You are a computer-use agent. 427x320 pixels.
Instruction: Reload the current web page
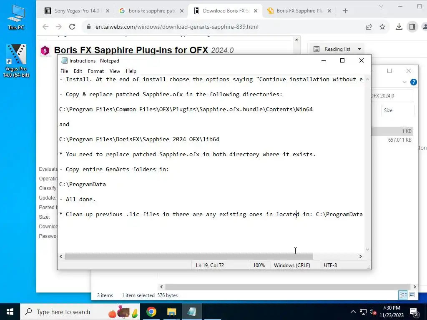[x=72, y=27]
